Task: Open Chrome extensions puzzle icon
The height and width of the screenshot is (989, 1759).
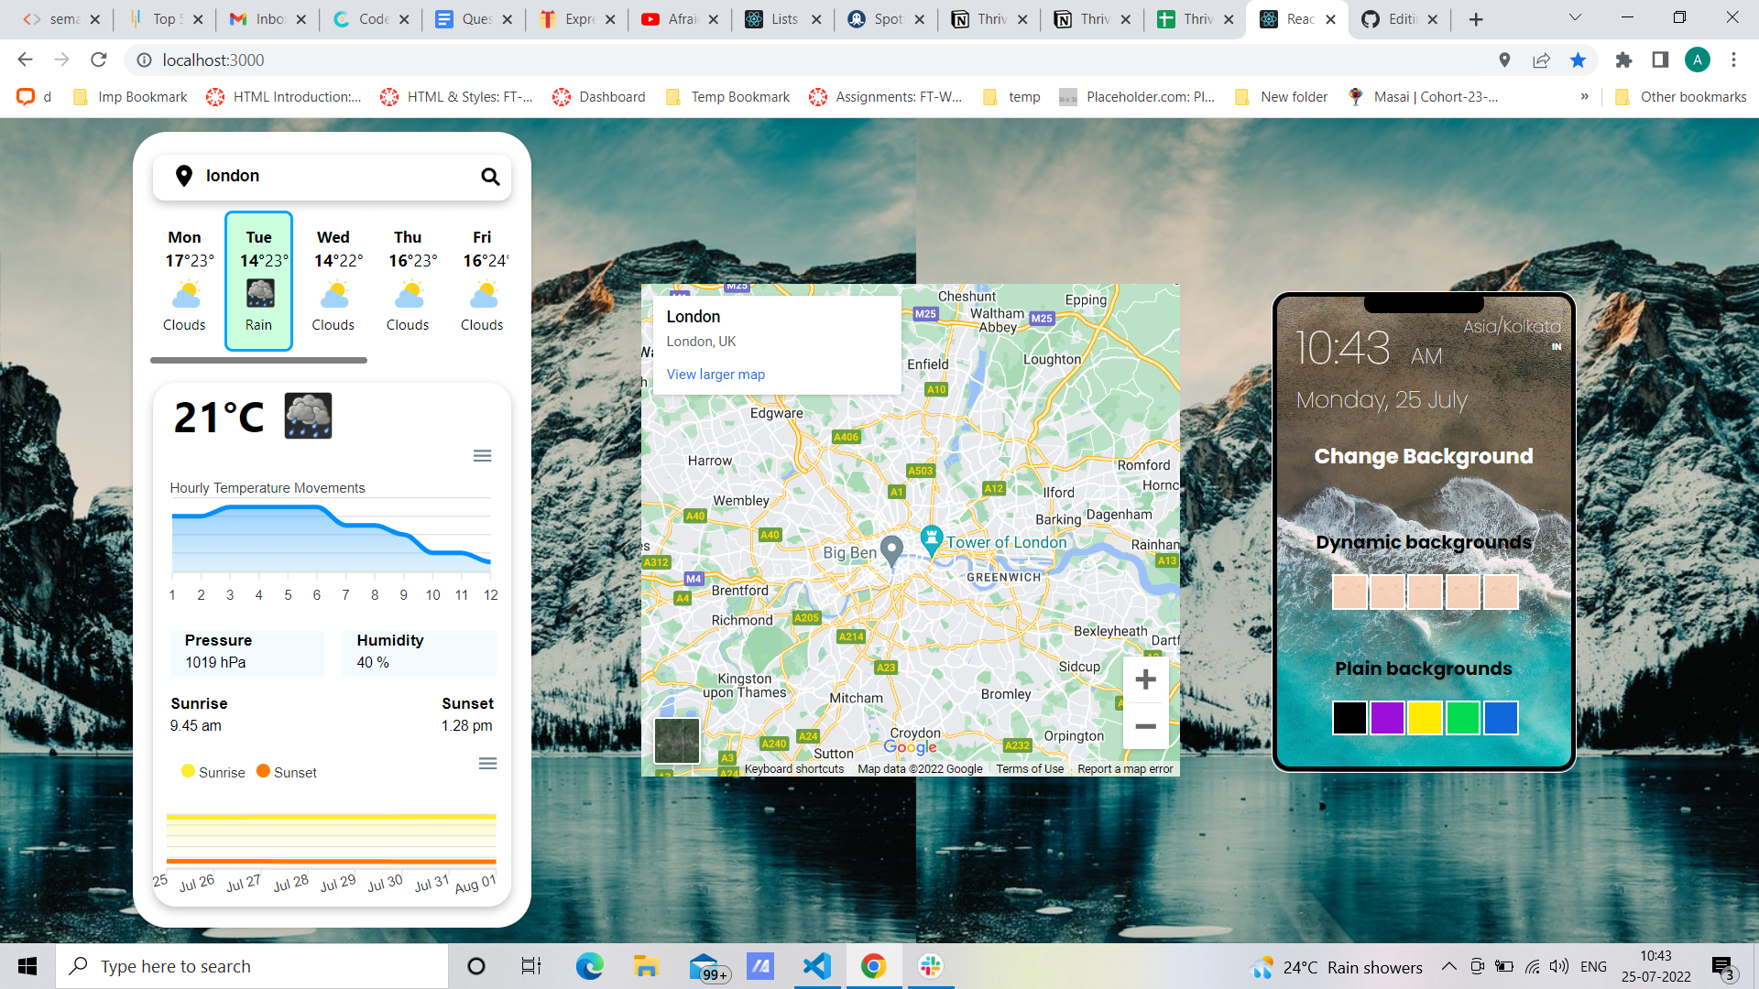Action: [x=1623, y=60]
